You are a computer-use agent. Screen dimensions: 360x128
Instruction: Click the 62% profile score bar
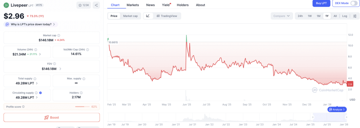[x=83, y=107]
